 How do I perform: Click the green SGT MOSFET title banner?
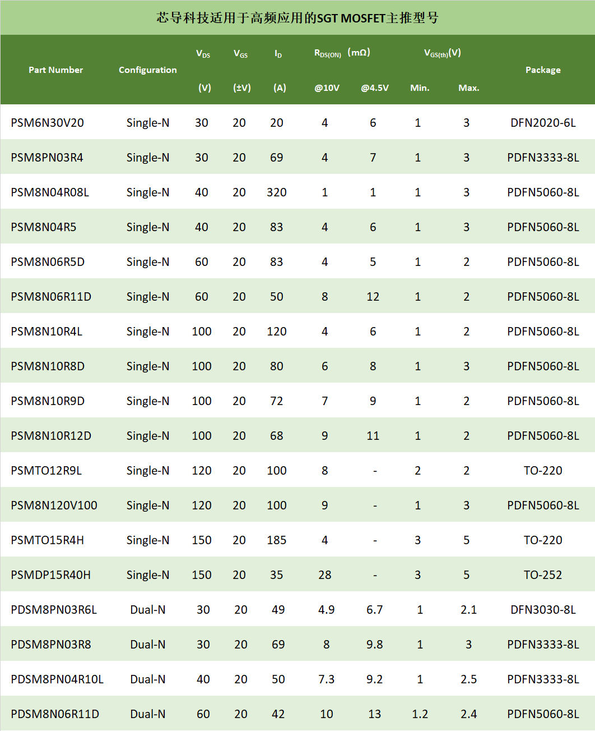[x=297, y=18]
